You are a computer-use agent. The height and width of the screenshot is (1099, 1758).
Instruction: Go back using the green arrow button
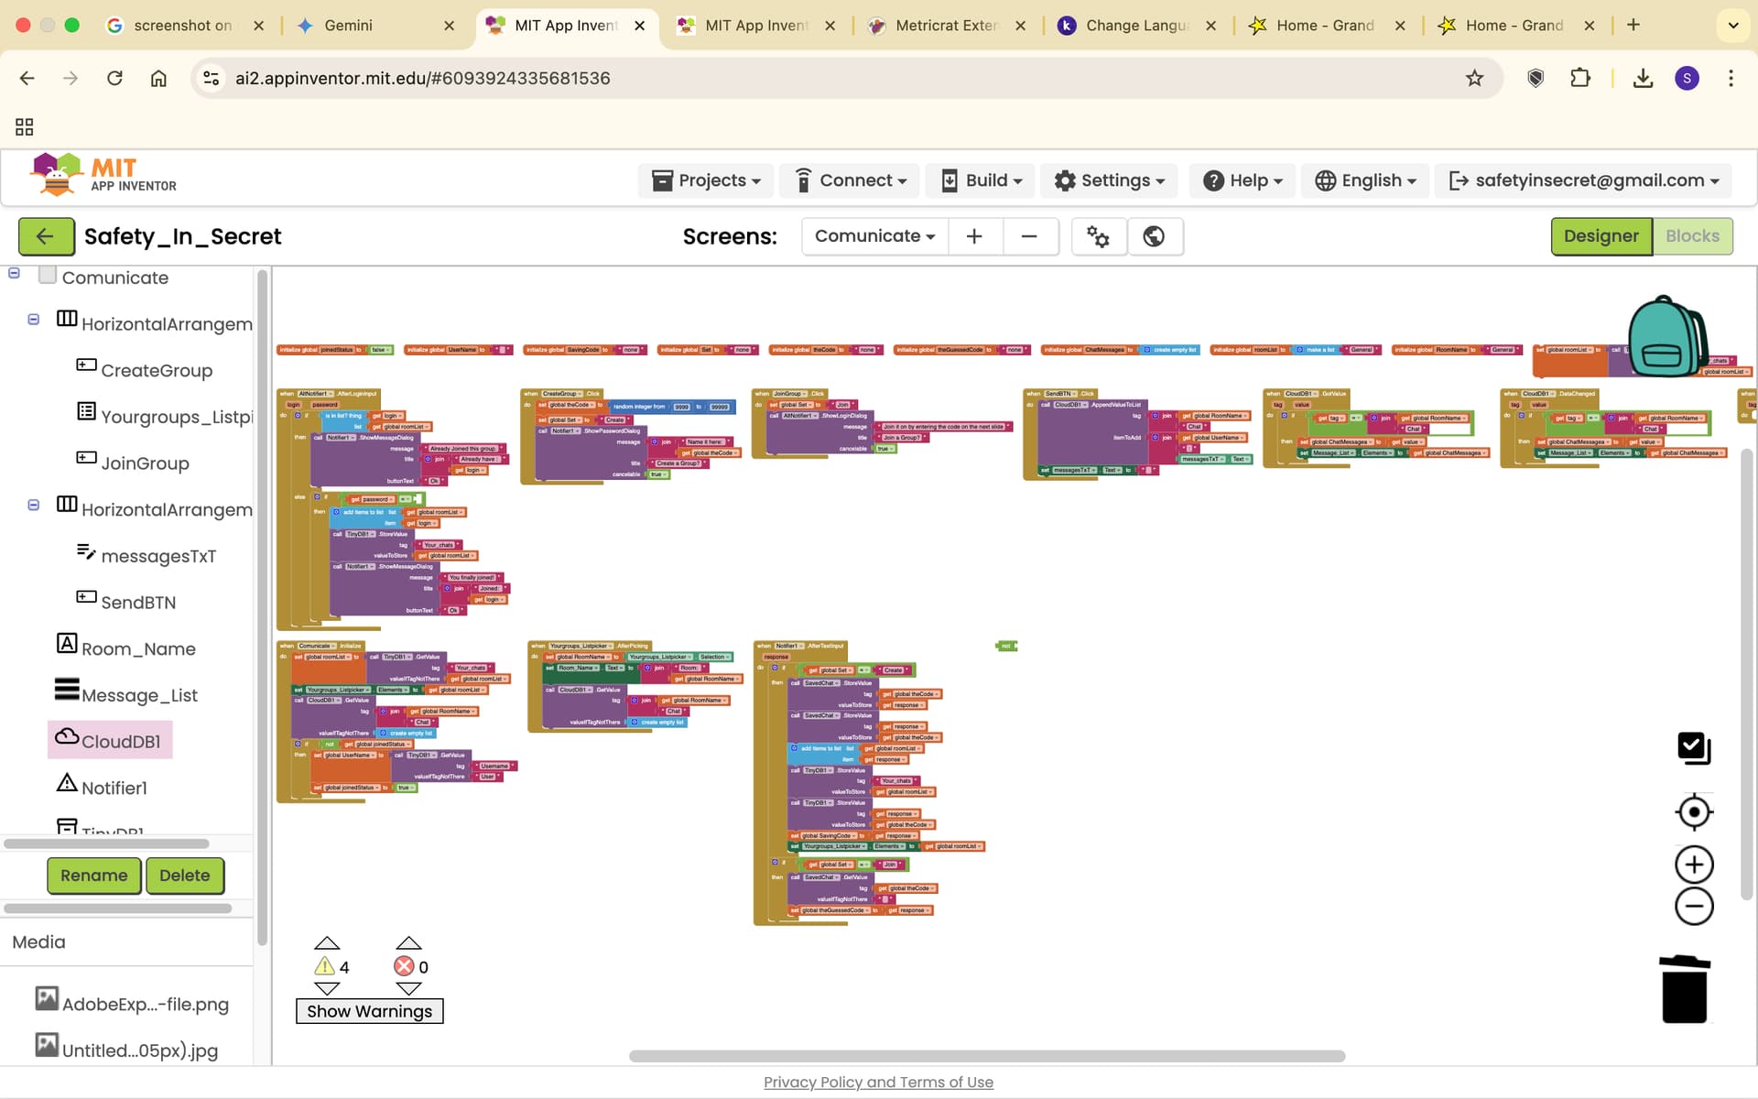46,236
